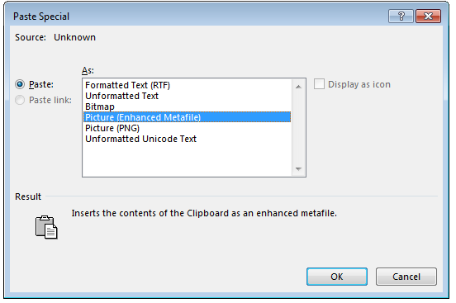The image size is (456, 303).
Task: Click the clipboard paste result icon
Action: coord(46,227)
